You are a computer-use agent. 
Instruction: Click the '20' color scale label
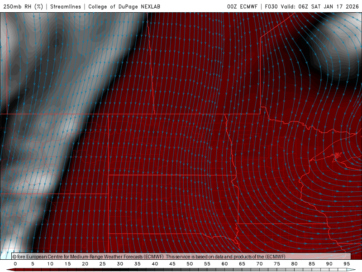(x=85, y=264)
